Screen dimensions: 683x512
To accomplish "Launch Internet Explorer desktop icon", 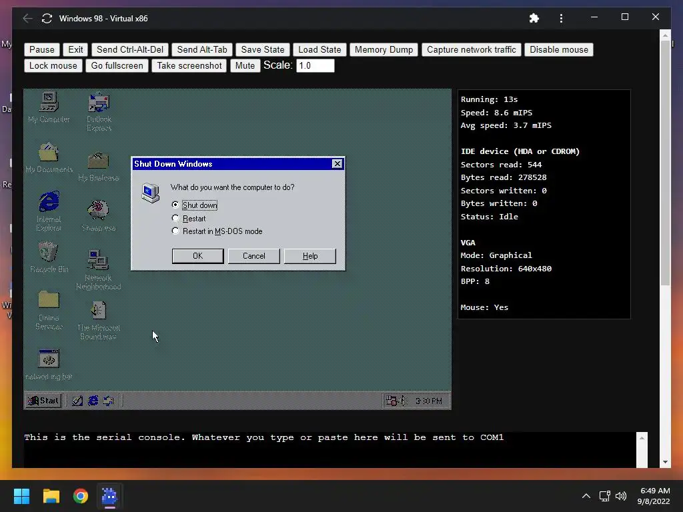I will pyautogui.click(x=49, y=211).
